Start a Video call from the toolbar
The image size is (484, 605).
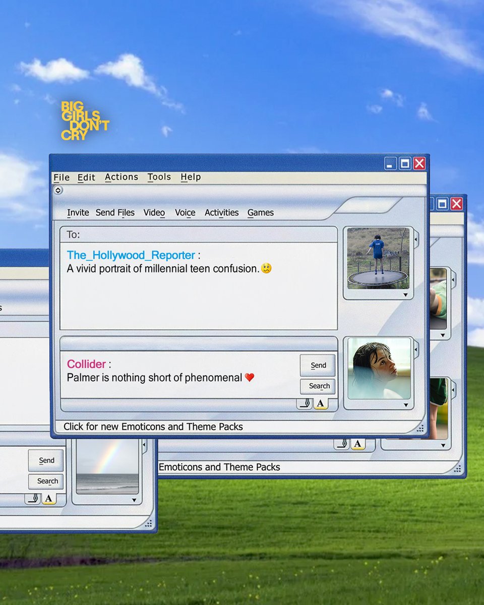[x=154, y=213]
